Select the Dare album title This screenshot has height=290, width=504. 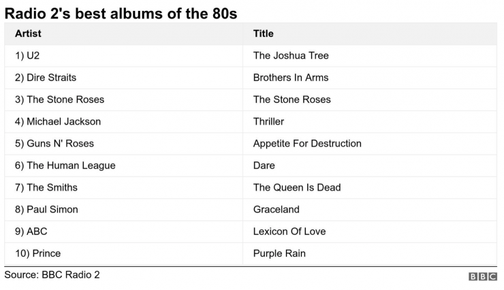point(264,165)
